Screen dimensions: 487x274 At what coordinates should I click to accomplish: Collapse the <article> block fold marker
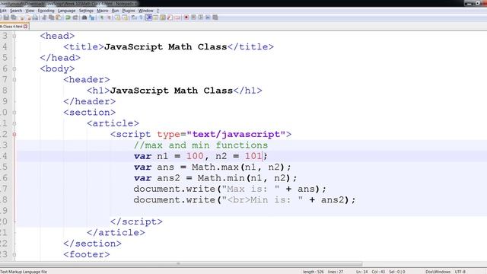[x=14, y=123]
